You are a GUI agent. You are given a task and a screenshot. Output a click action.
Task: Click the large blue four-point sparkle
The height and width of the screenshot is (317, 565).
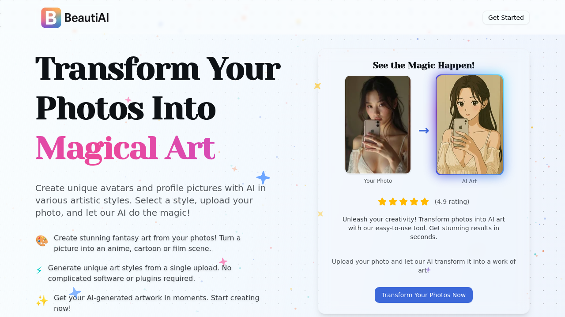(263, 178)
